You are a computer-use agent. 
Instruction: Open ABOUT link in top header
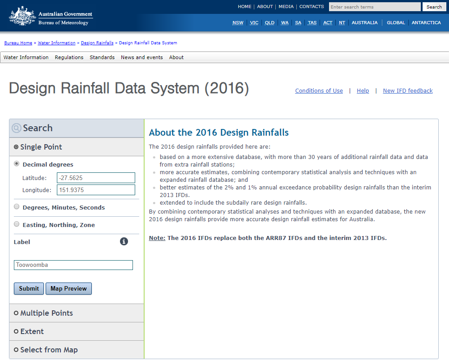265,7
